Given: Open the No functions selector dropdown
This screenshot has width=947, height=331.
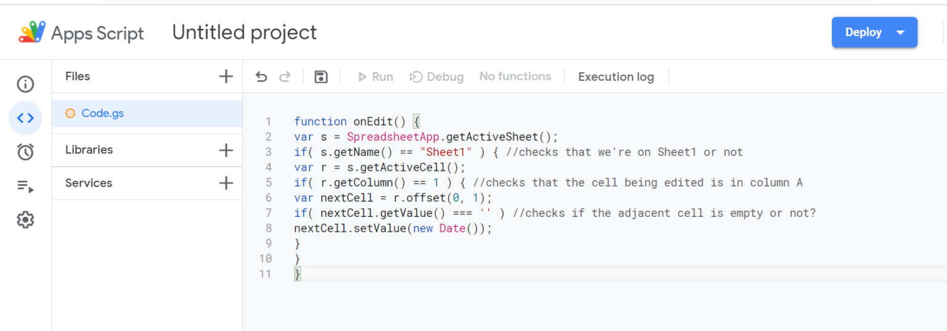Looking at the screenshot, I should coord(515,76).
